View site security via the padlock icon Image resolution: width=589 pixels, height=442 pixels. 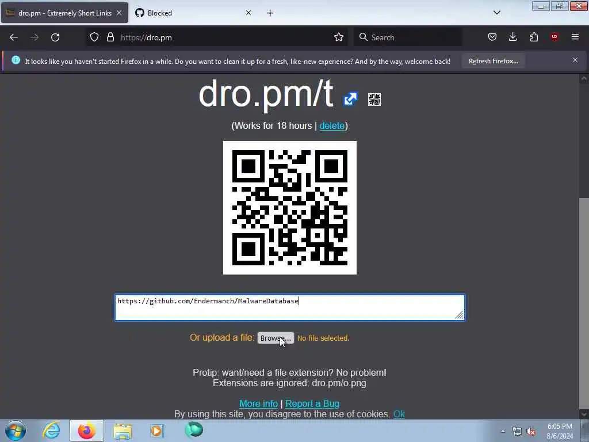(x=110, y=37)
